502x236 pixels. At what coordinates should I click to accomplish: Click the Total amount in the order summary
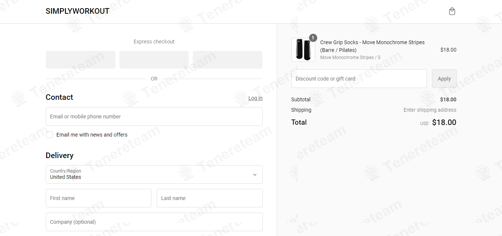pyautogui.click(x=444, y=122)
